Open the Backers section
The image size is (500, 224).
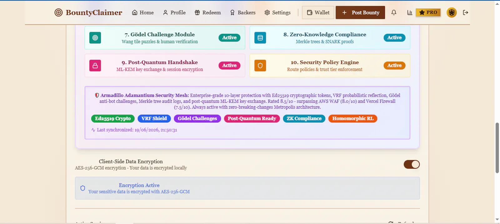(x=242, y=12)
